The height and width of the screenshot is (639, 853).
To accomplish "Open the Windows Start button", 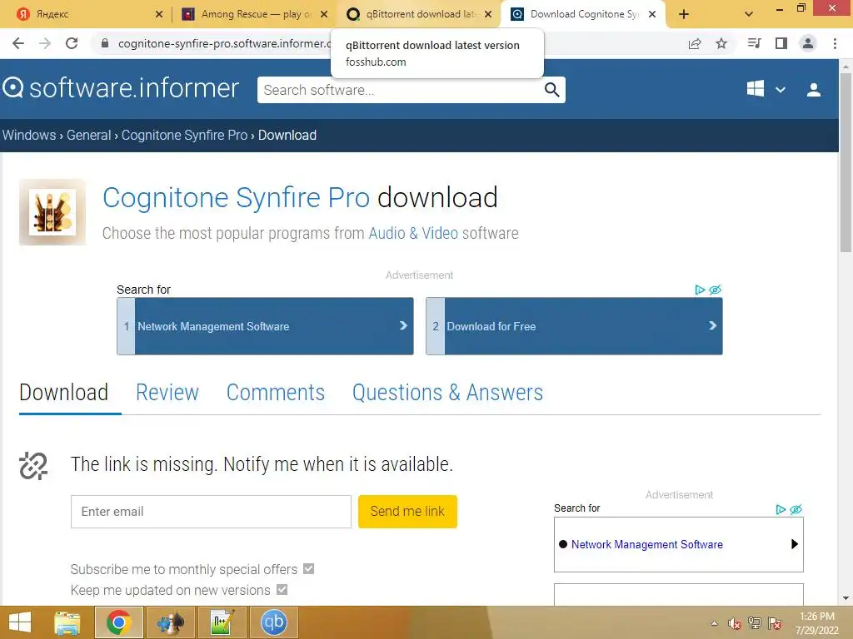I will pyautogui.click(x=20, y=622).
